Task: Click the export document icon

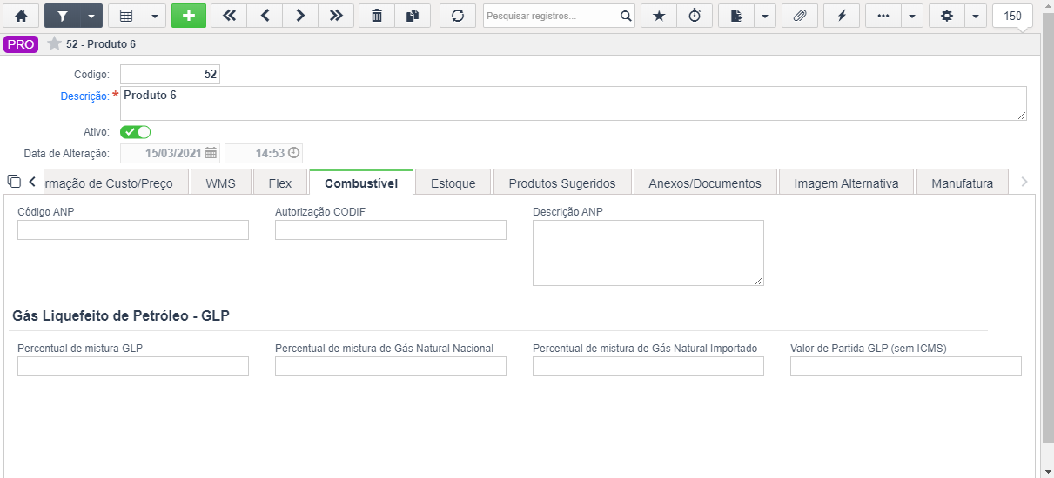Action: pyautogui.click(x=735, y=16)
